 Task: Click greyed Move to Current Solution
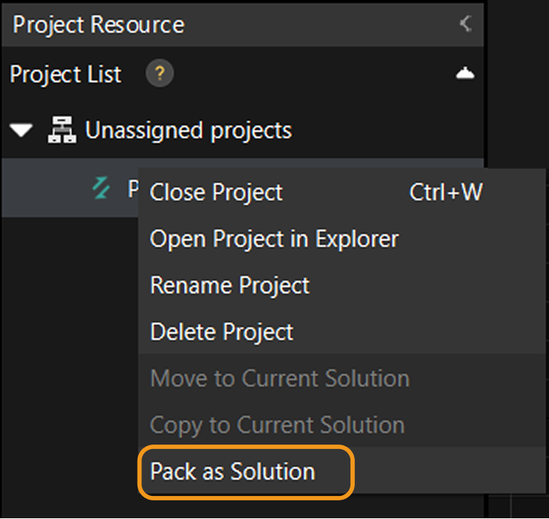[x=280, y=378]
